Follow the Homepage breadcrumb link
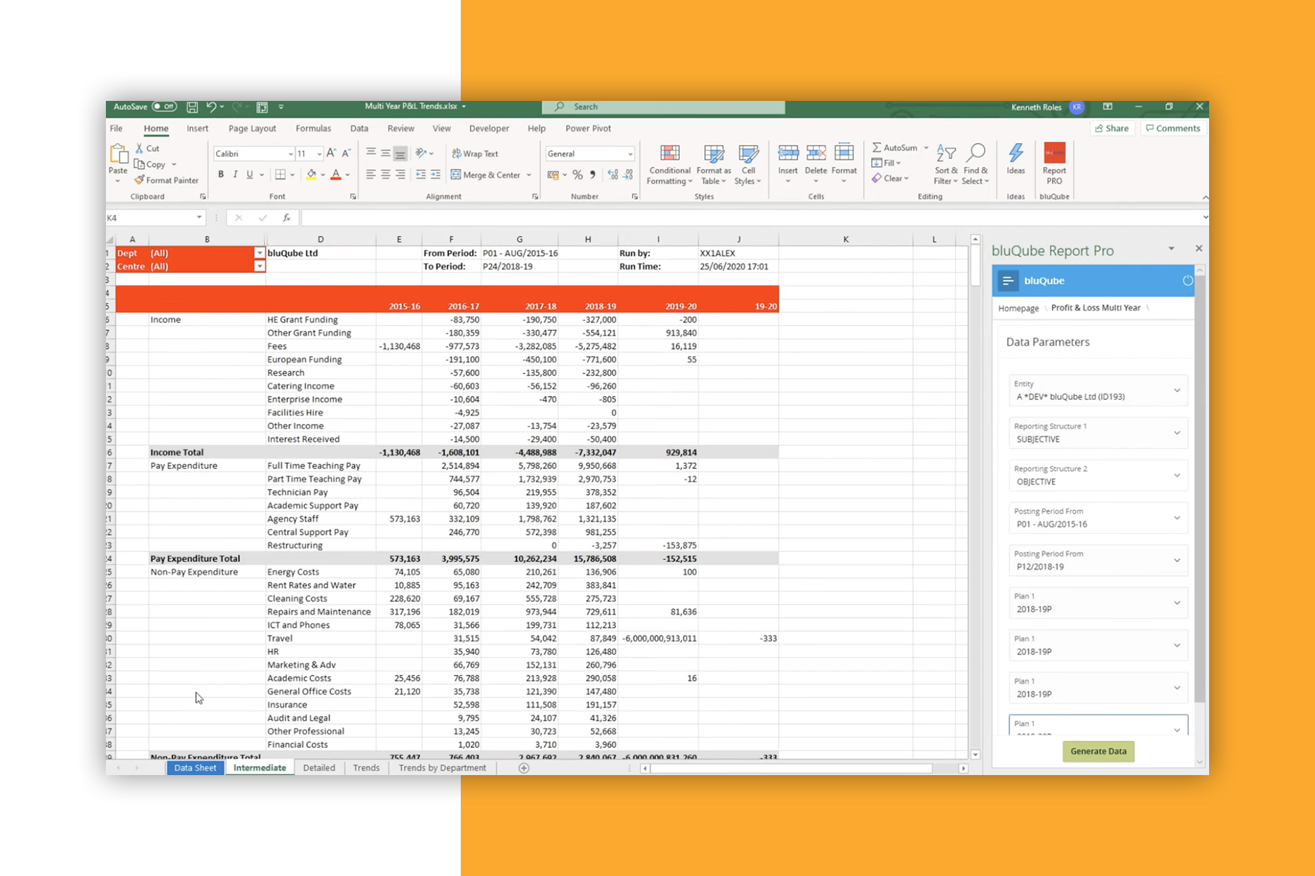Image resolution: width=1315 pixels, height=876 pixels. [x=1018, y=308]
